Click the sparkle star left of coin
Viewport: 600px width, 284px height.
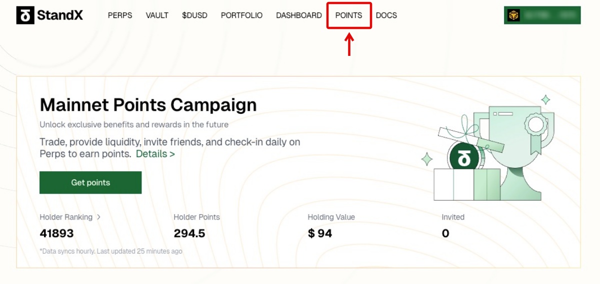click(x=426, y=160)
